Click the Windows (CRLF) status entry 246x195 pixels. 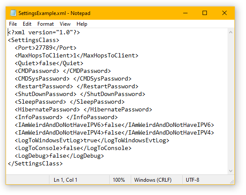(153, 180)
